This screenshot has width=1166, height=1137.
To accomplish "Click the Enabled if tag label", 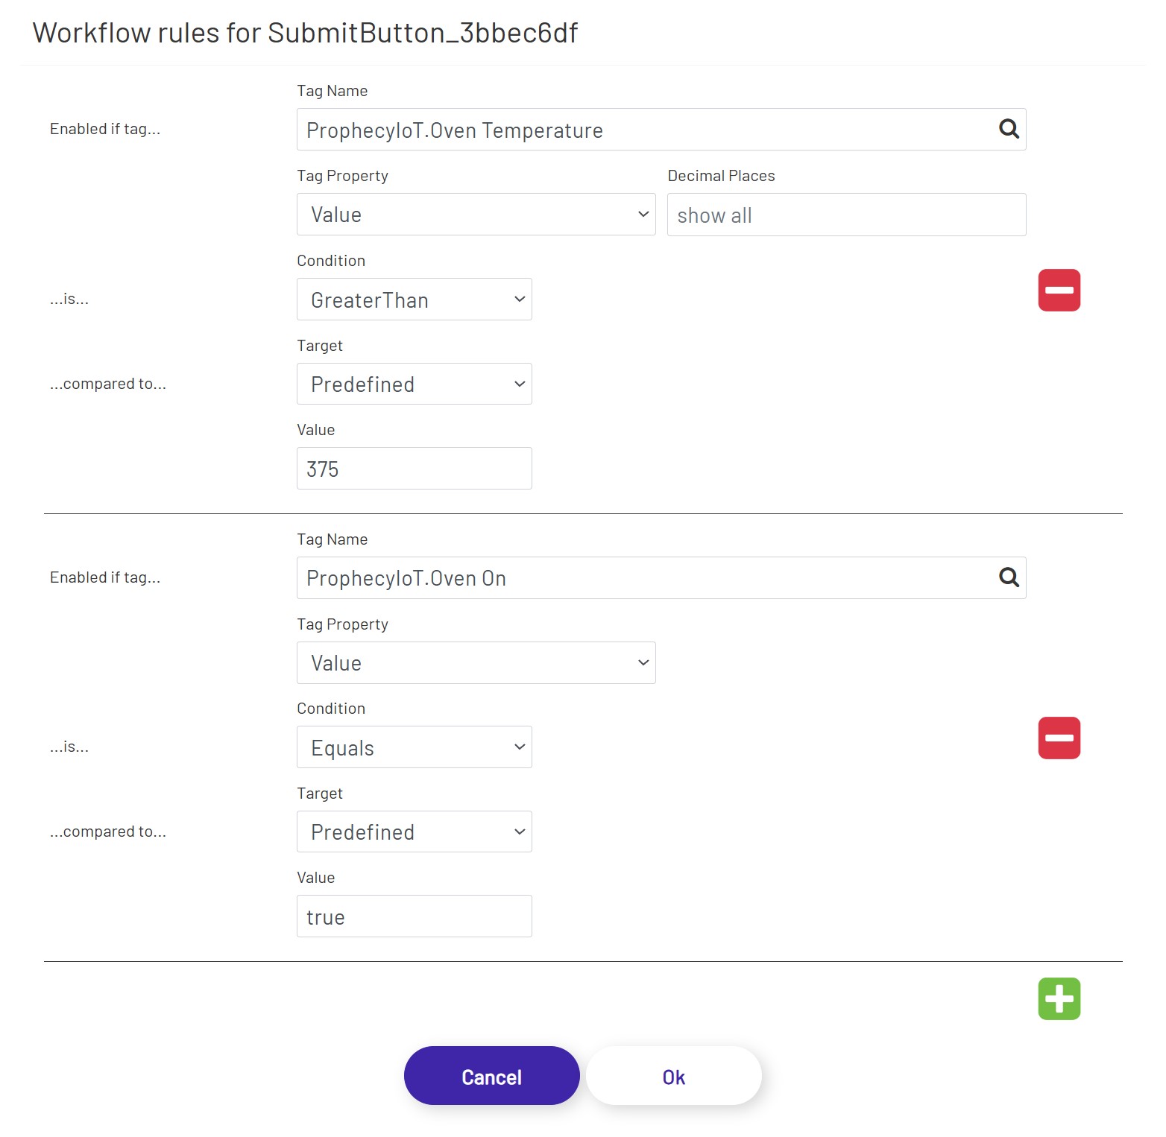I will pos(104,128).
